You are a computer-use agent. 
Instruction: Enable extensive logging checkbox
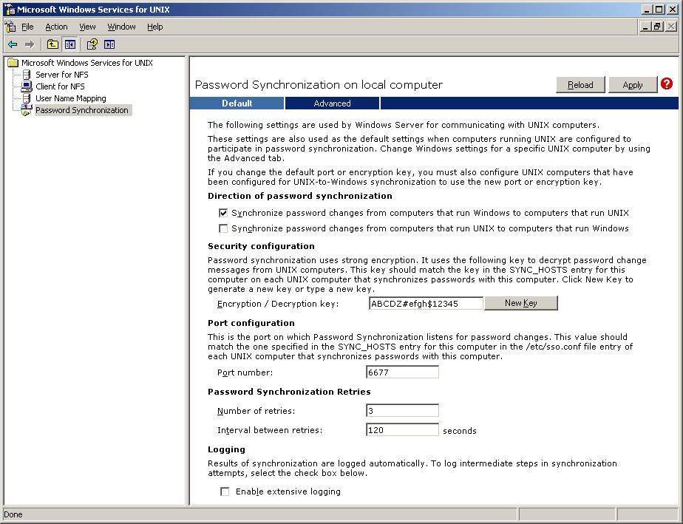(225, 491)
